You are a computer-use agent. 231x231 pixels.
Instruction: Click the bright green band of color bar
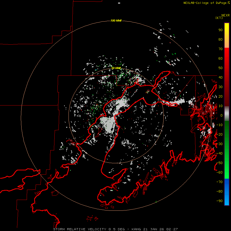tap(227, 169)
